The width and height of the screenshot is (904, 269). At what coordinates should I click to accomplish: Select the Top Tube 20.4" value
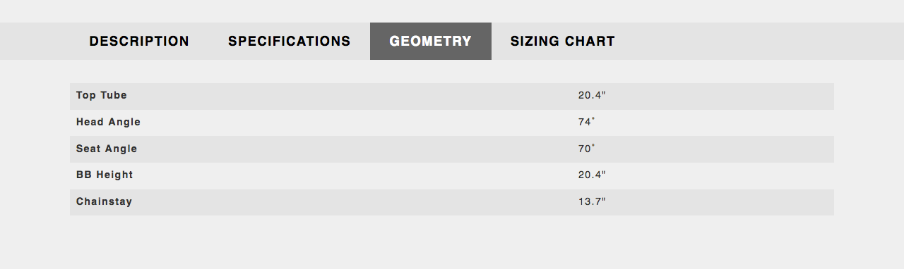coord(592,95)
